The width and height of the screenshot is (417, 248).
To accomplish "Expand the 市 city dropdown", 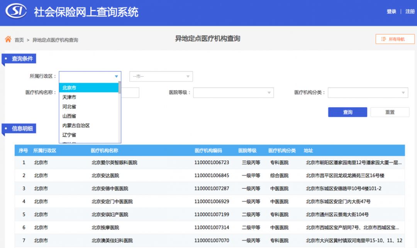I will coord(188,76).
